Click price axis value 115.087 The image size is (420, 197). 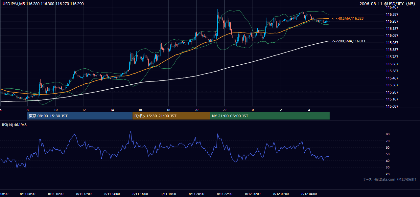(x=392, y=106)
